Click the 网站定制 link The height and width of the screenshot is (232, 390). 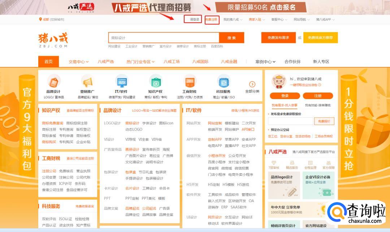tap(214, 123)
